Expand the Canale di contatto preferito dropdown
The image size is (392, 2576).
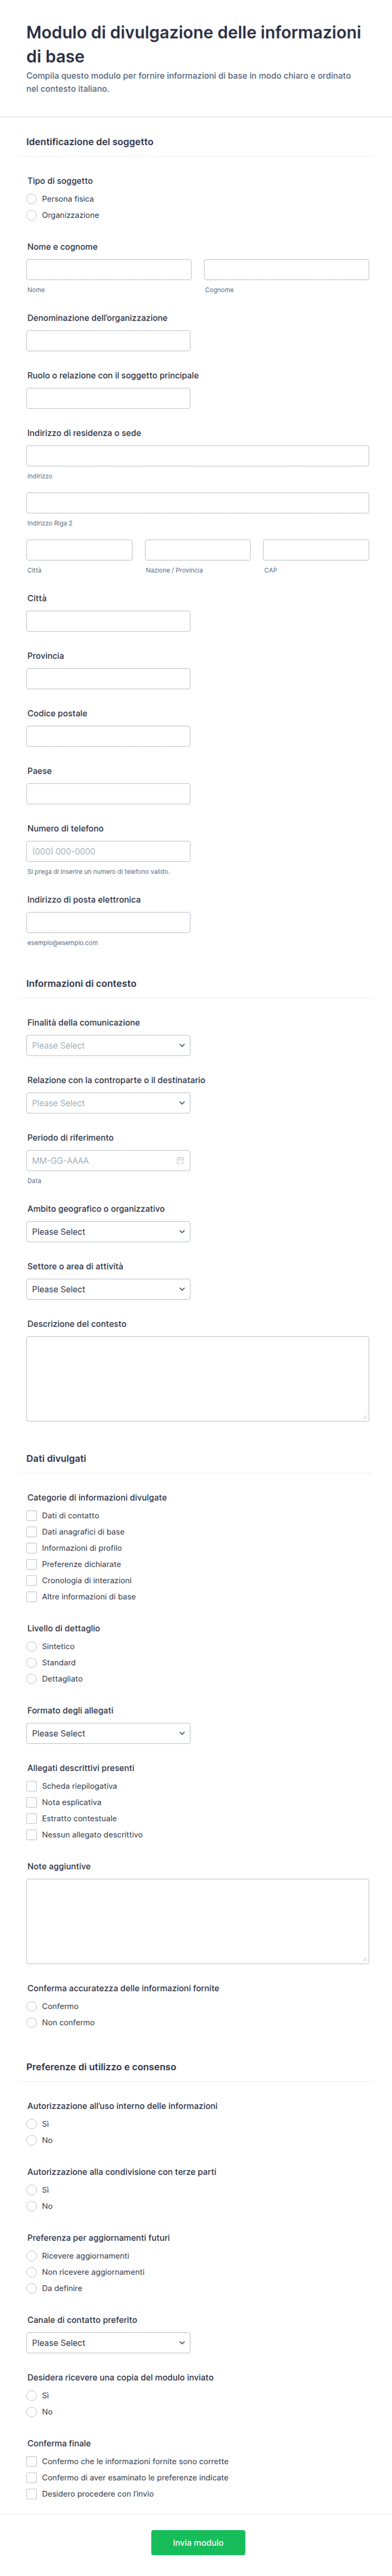(108, 2343)
